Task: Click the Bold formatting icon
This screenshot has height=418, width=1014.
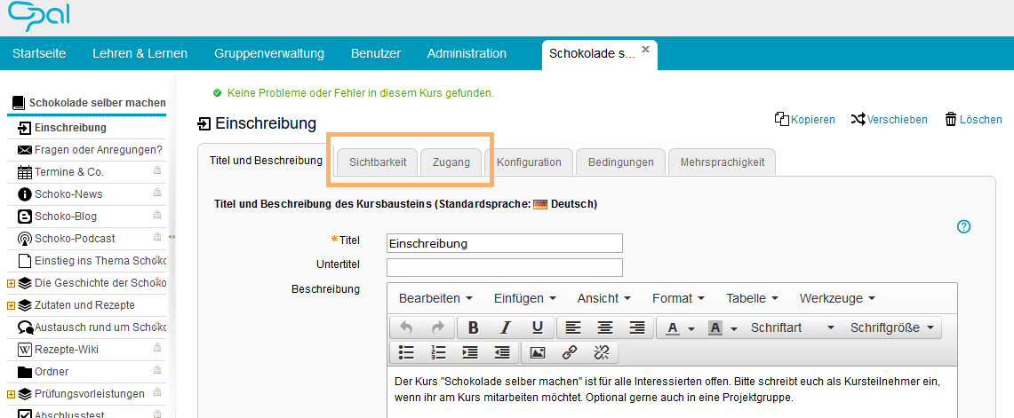Action: (x=473, y=327)
